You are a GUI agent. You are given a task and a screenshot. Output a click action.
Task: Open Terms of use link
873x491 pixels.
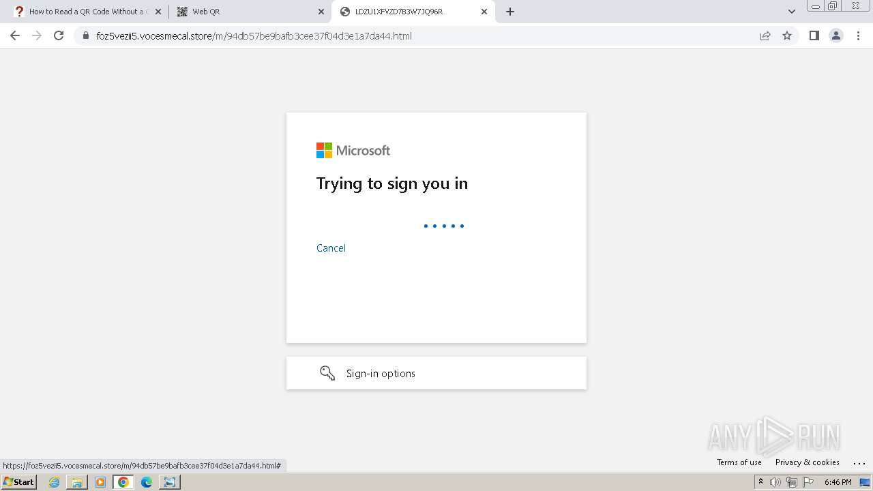click(x=739, y=462)
